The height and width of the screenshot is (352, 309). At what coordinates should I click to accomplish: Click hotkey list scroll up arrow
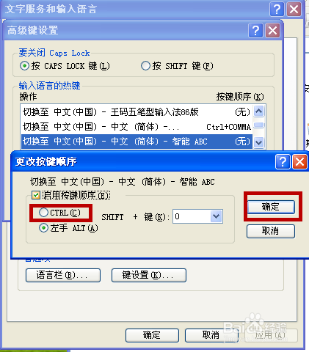pyautogui.click(x=259, y=111)
